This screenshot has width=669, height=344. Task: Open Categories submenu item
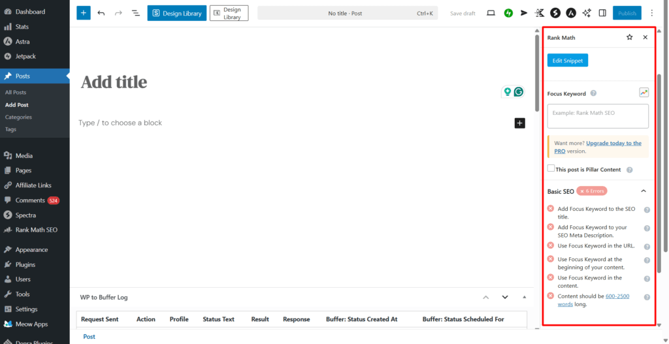tap(18, 117)
